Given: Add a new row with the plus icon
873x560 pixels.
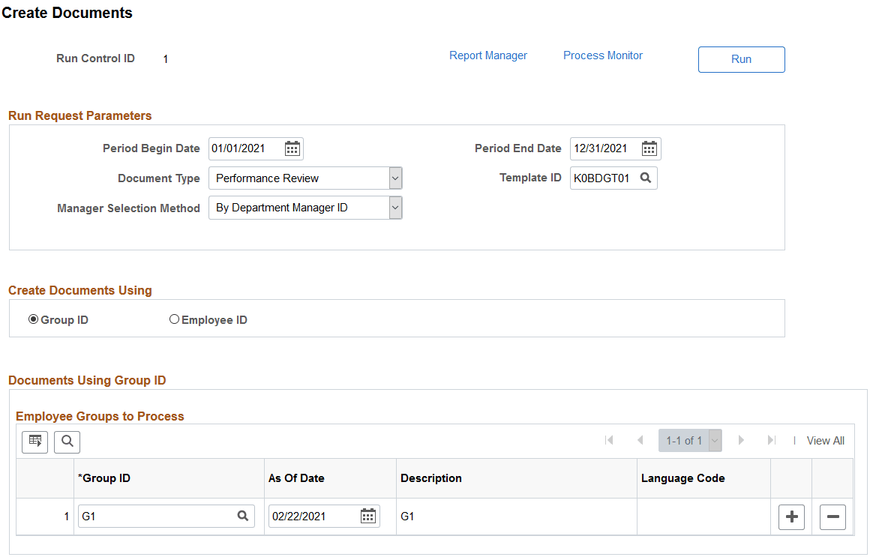Looking at the screenshot, I should point(791,517).
